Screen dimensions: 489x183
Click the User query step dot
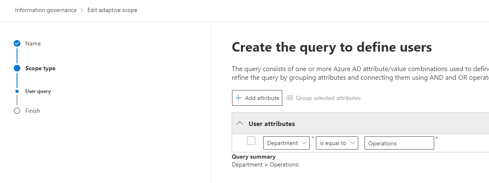[17, 91]
